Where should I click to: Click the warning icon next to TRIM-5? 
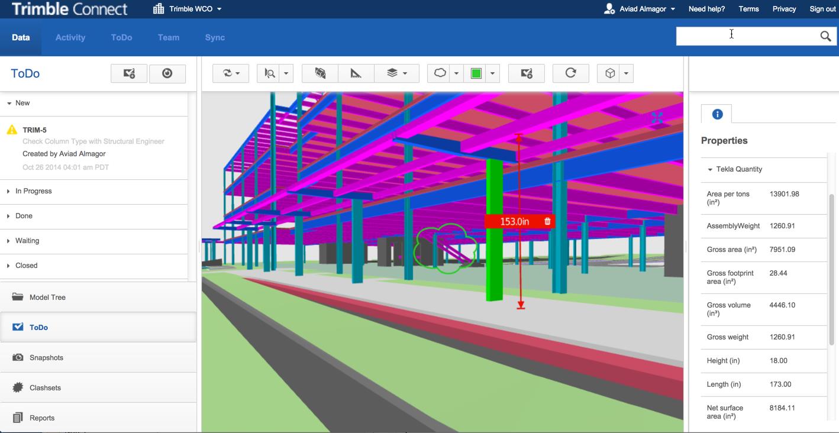click(x=11, y=129)
